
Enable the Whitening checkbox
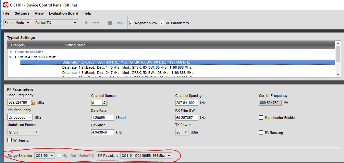tap(10, 140)
